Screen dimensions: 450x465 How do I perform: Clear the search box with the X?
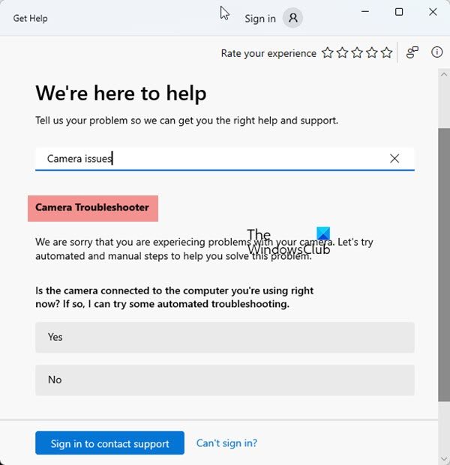pos(394,158)
